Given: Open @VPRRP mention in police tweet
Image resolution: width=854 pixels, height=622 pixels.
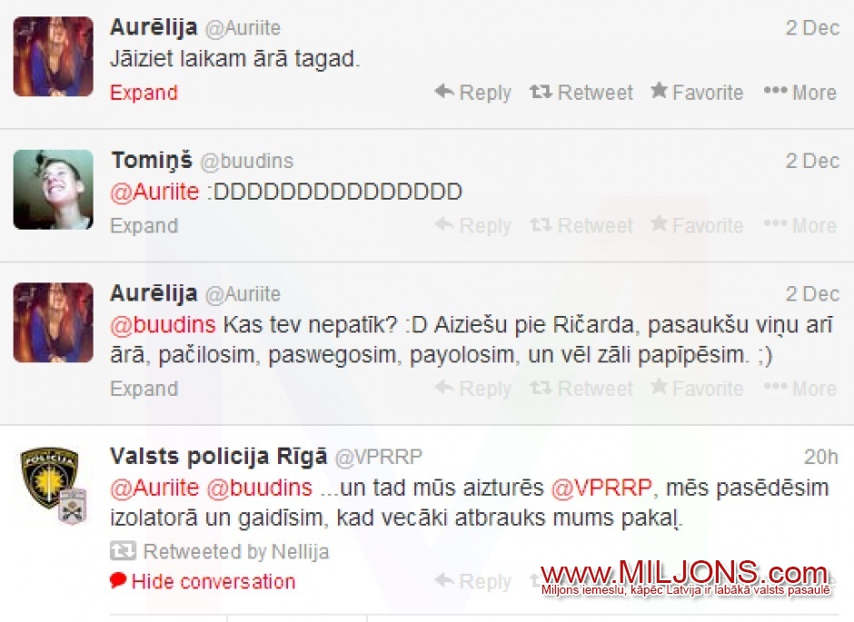Looking at the screenshot, I should point(601,488).
